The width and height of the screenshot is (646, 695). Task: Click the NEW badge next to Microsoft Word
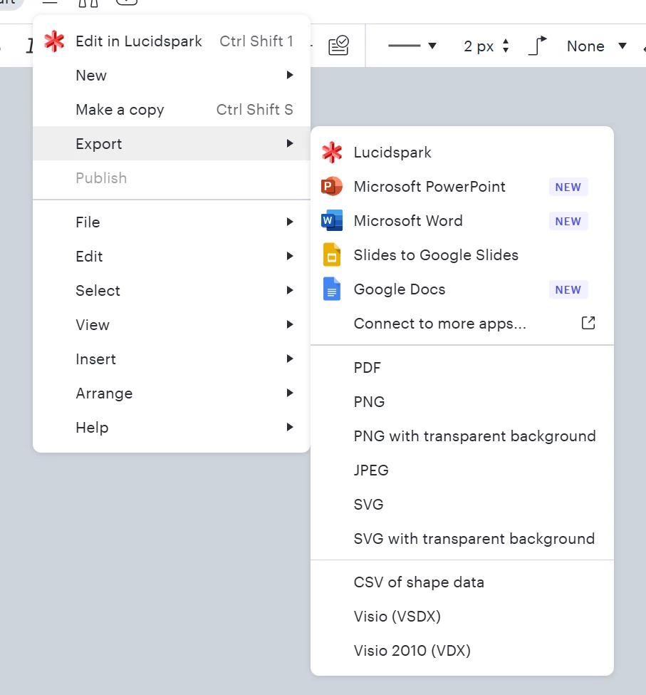(568, 221)
